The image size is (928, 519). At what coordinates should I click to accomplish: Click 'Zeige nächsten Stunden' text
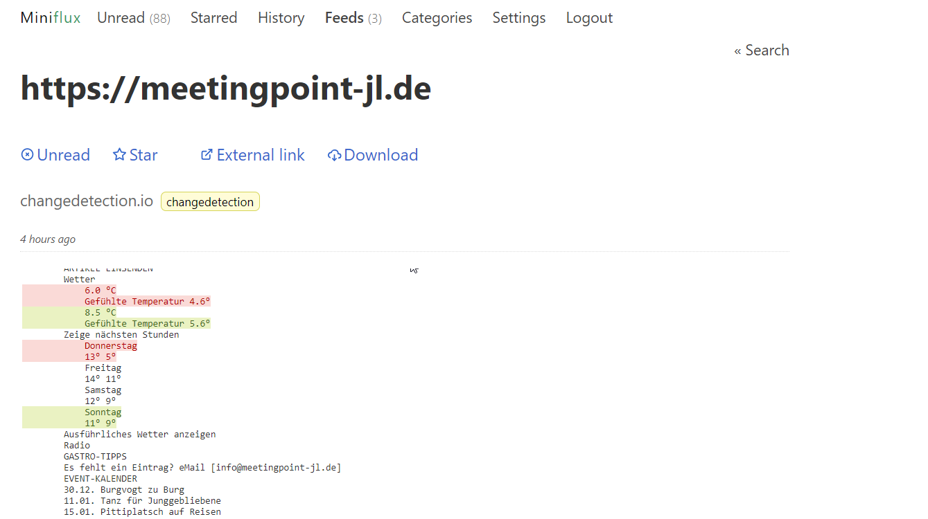[121, 335]
